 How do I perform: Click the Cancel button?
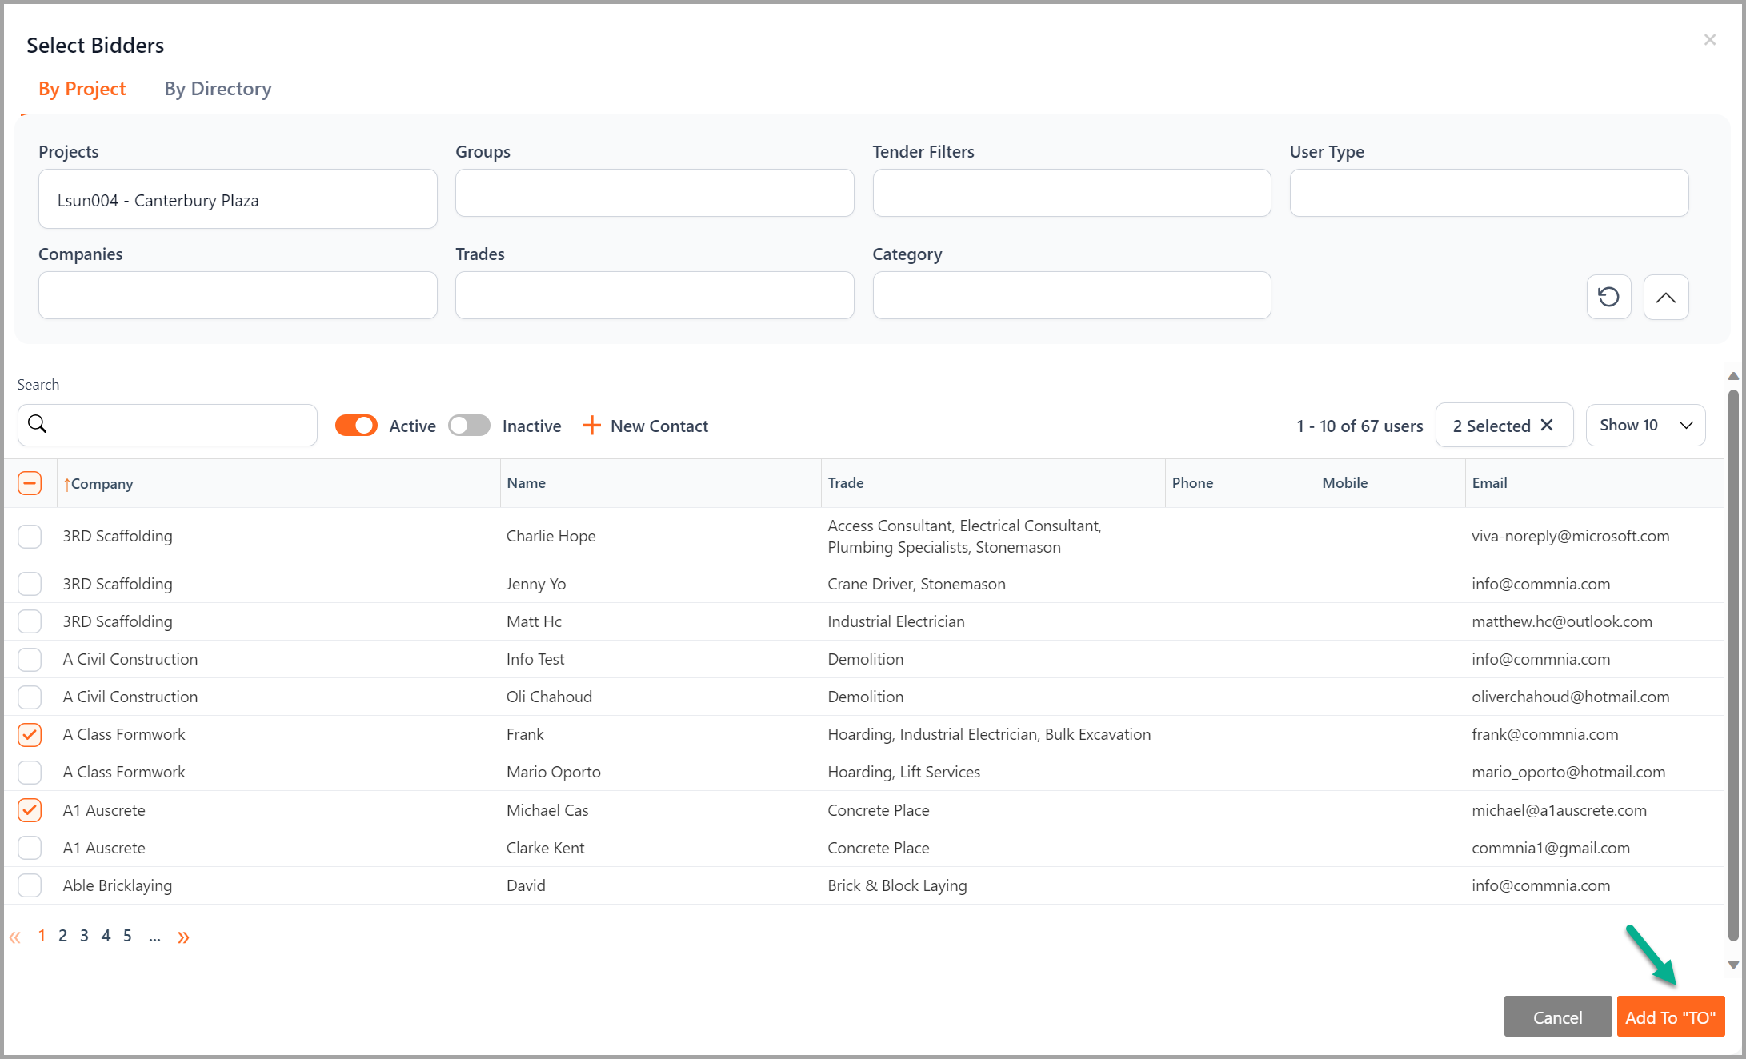pos(1557,1017)
